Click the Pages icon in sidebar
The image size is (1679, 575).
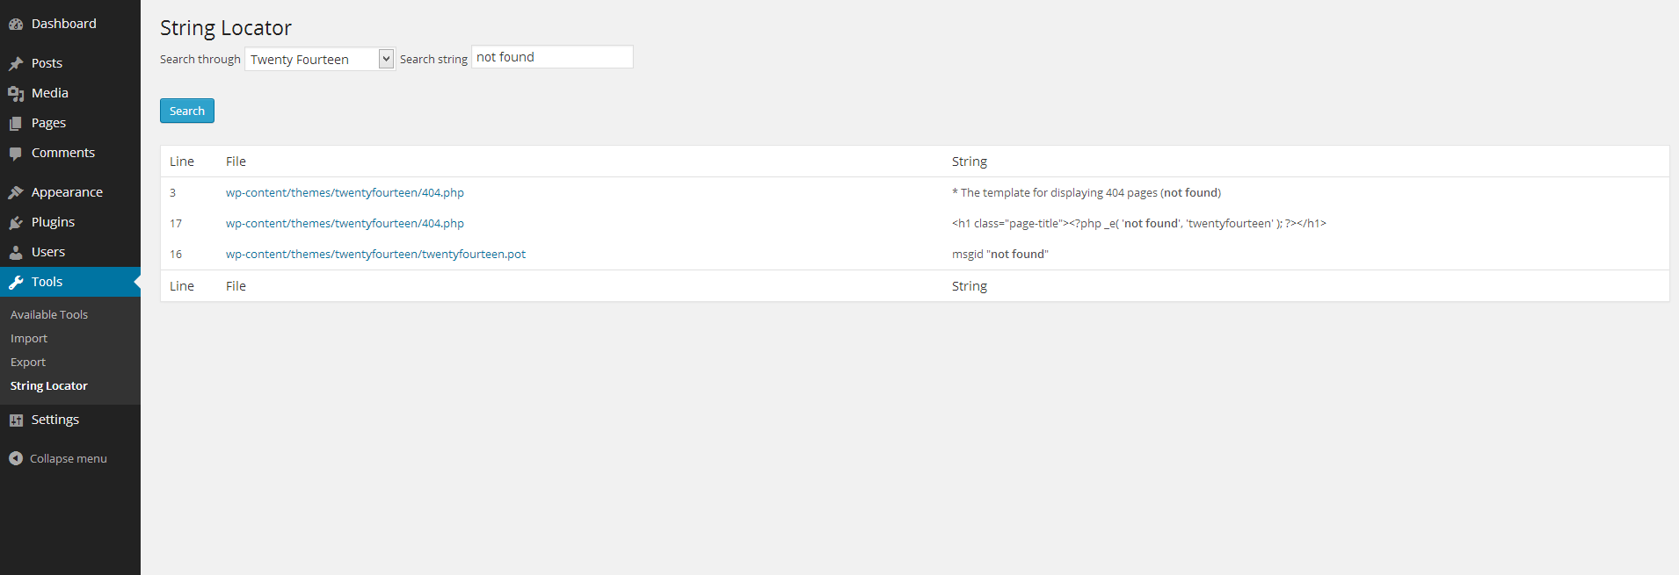[16, 124]
